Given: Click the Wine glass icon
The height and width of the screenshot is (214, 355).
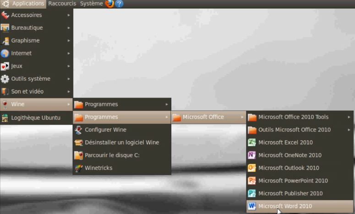Looking at the screenshot, I should (x=5, y=104).
